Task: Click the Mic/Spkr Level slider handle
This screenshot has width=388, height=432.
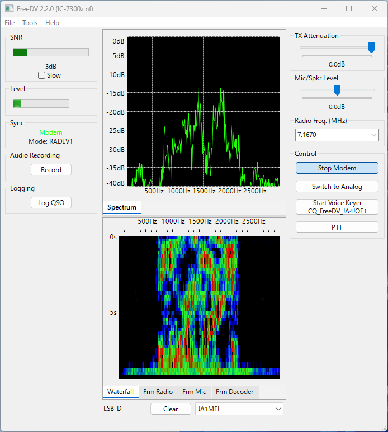Action: (x=337, y=90)
